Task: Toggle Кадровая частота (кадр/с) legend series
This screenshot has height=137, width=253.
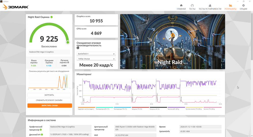Action: (x=87, y=108)
